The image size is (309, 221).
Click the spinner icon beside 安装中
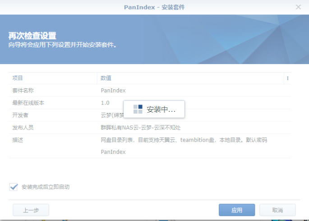(x=138, y=109)
